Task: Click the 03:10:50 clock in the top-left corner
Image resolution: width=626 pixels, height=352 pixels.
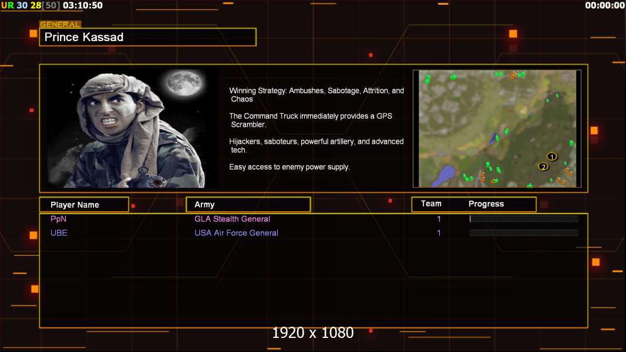Action: point(83,5)
